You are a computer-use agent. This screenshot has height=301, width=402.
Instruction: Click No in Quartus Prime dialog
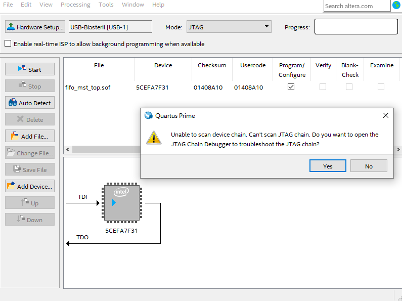click(369, 166)
